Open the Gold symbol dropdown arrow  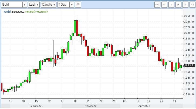[x=25, y=5]
